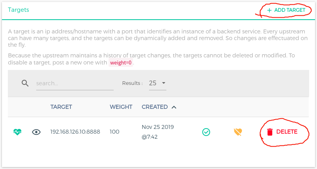Open the Results count dropdown arrow
The height and width of the screenshot is (169, 317).
tap(164, 83)
